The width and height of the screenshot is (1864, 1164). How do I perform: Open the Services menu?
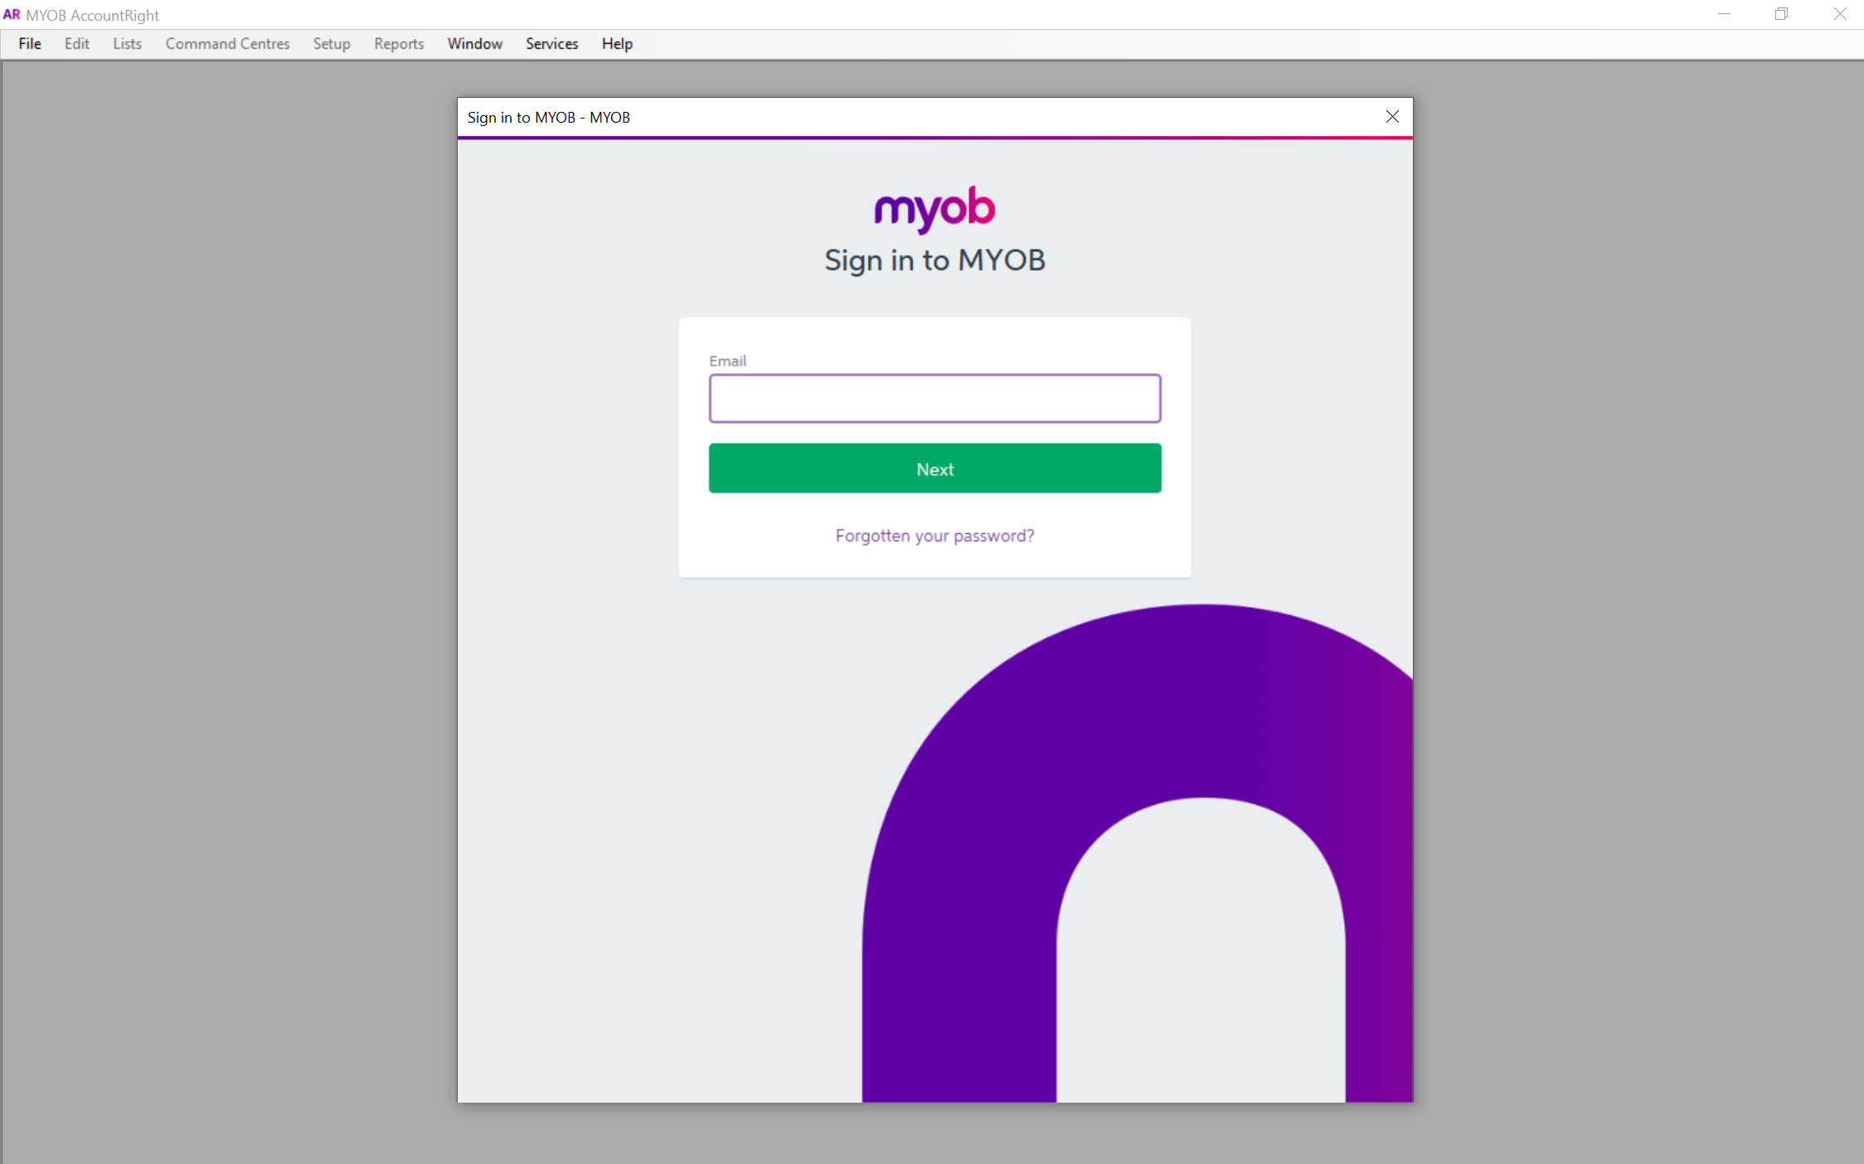pos(551,44)
